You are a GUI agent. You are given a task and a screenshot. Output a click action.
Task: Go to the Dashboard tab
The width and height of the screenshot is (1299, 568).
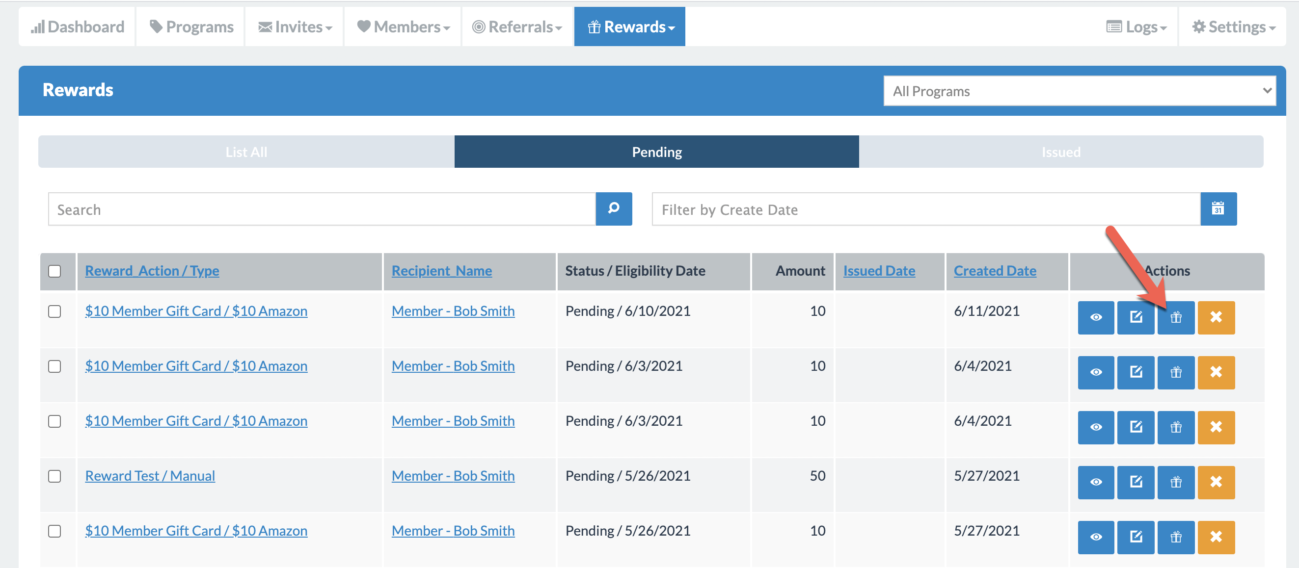point(77,26)
